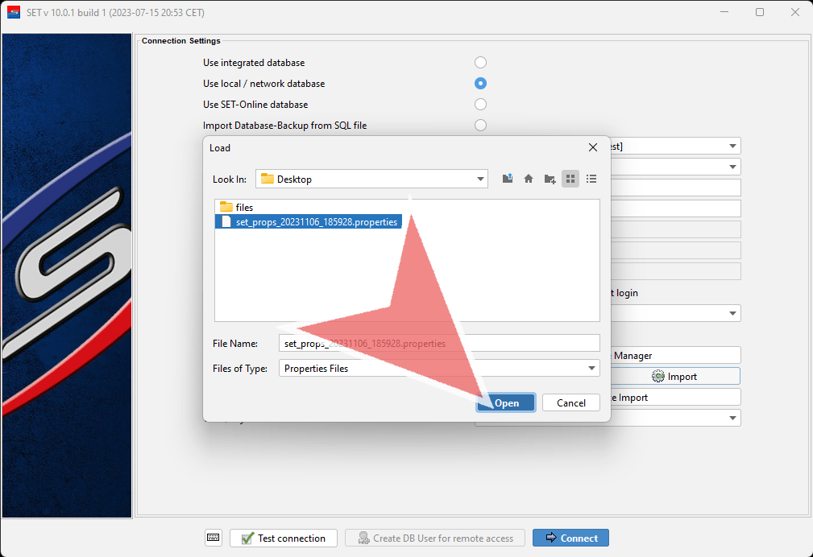The height and width of the screenshot is (557, 813).
Task: Click the Open button
Action: point(506,402)
